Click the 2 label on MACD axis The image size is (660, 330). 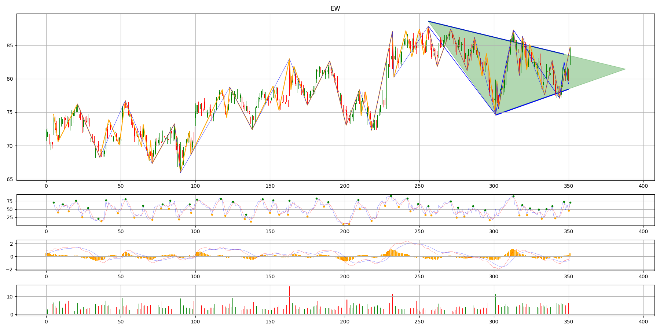pyautogui.click(x=11, y=244)
